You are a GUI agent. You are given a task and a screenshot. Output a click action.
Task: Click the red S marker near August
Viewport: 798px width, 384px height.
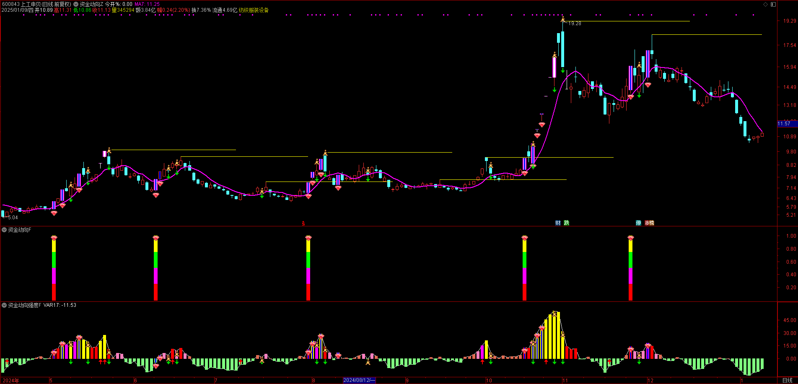[303, 223]
